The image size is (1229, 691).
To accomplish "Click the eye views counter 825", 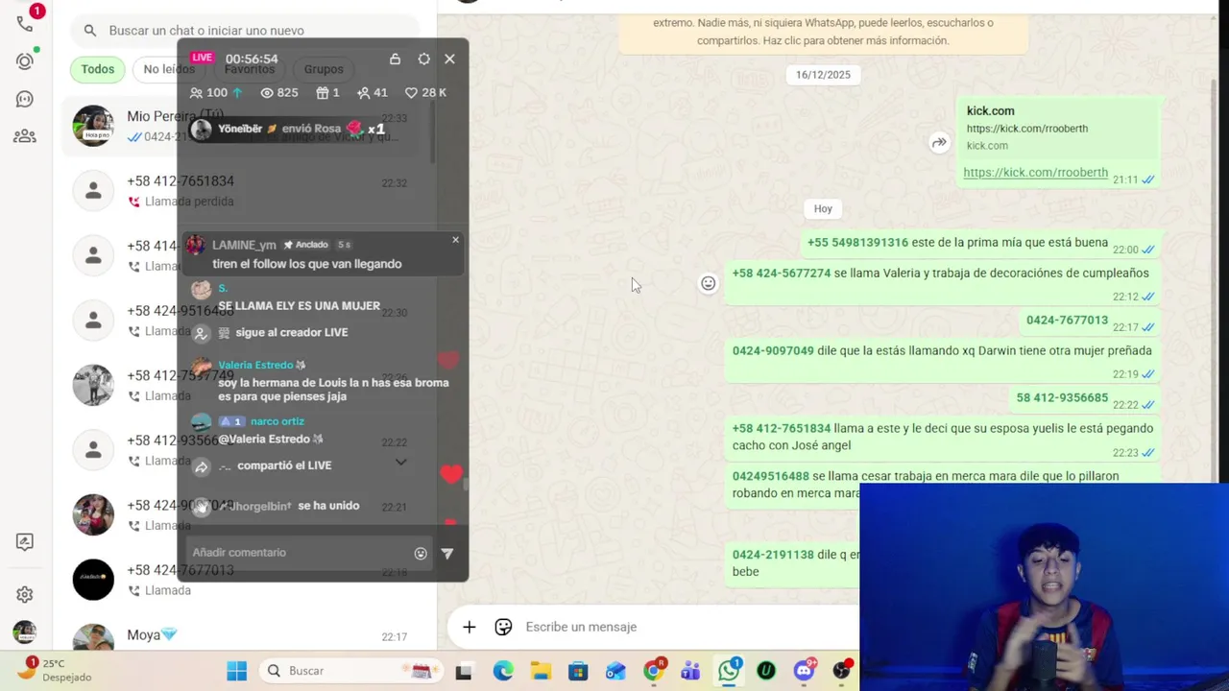I will (x=279, y=92).
